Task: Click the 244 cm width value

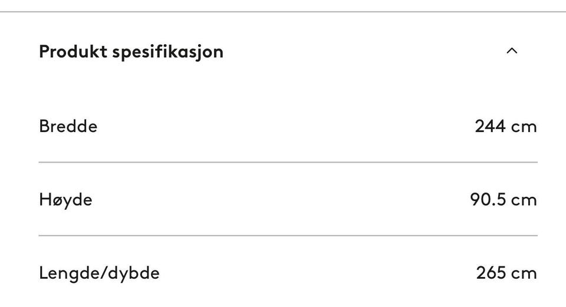Action: (x=506, y=126)
